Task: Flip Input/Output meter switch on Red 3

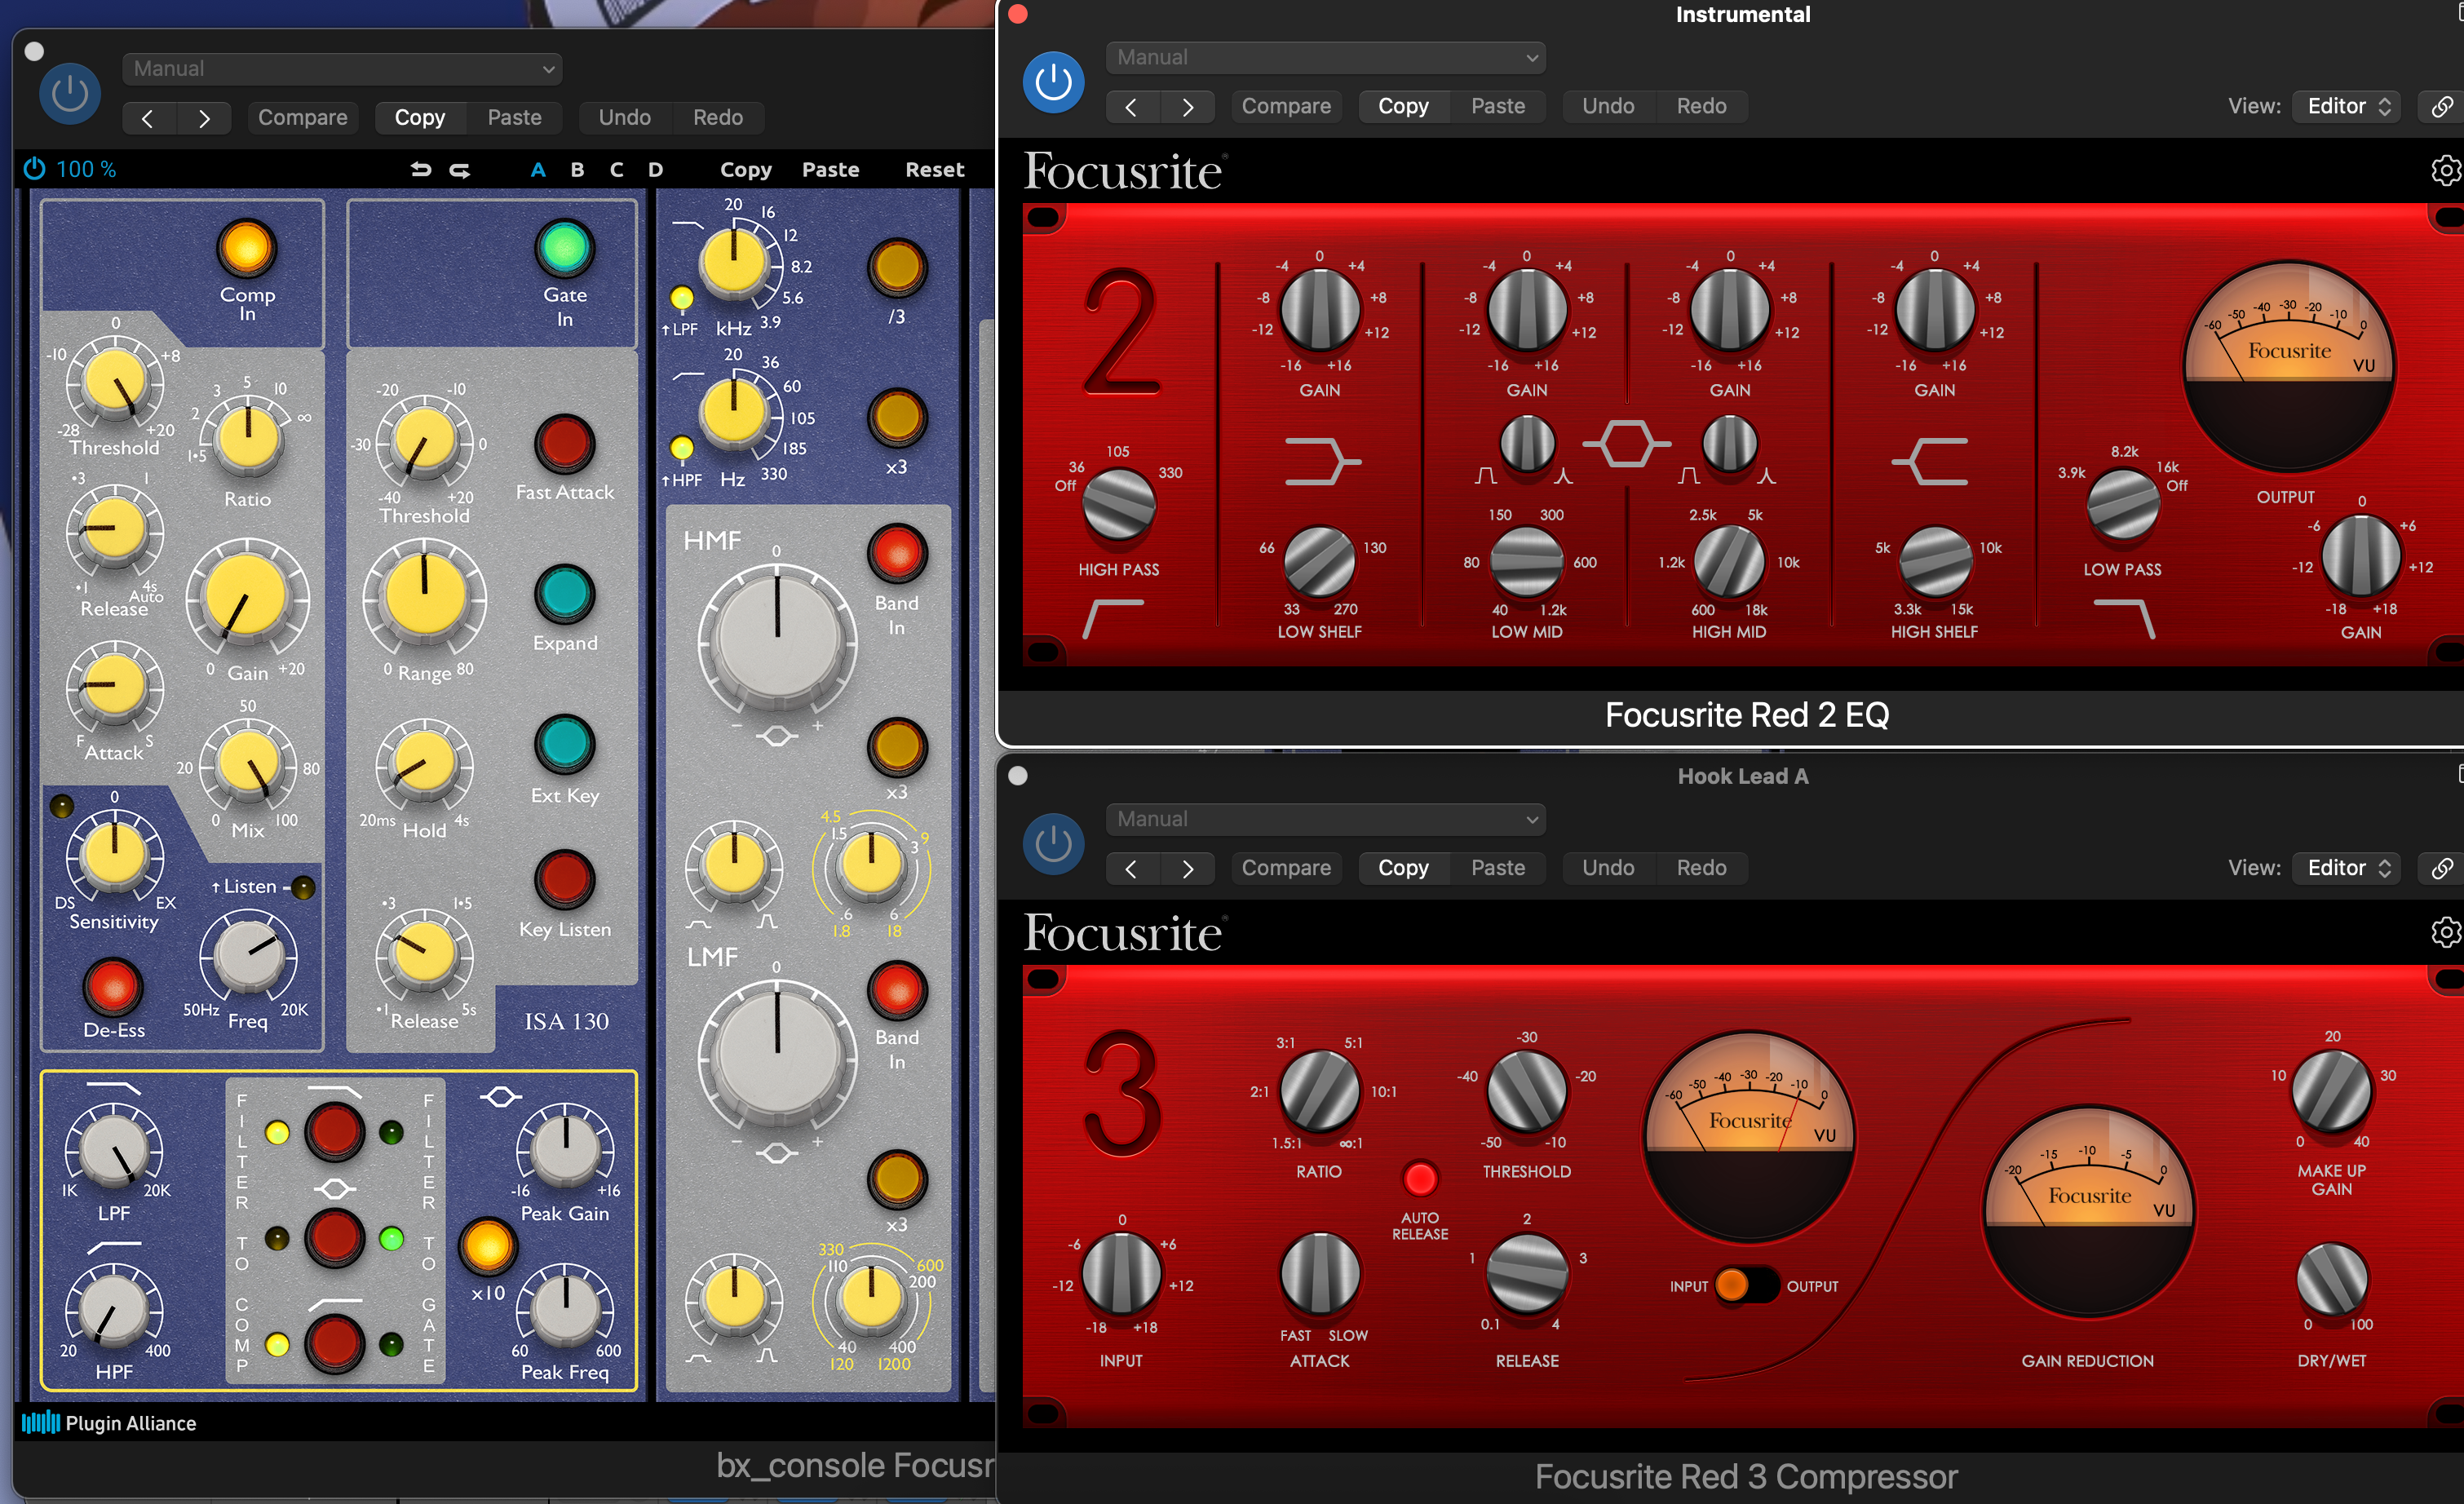Action: [x=1746, y=1285]
